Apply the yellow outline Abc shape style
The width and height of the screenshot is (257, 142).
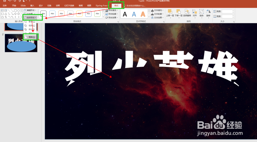[79, 14]
